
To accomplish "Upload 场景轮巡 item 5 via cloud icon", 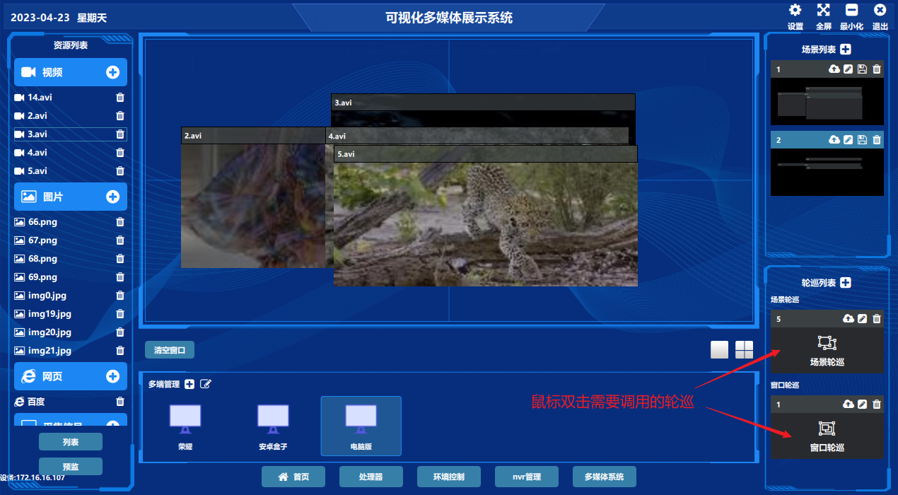I will click(x=849, y=319).
